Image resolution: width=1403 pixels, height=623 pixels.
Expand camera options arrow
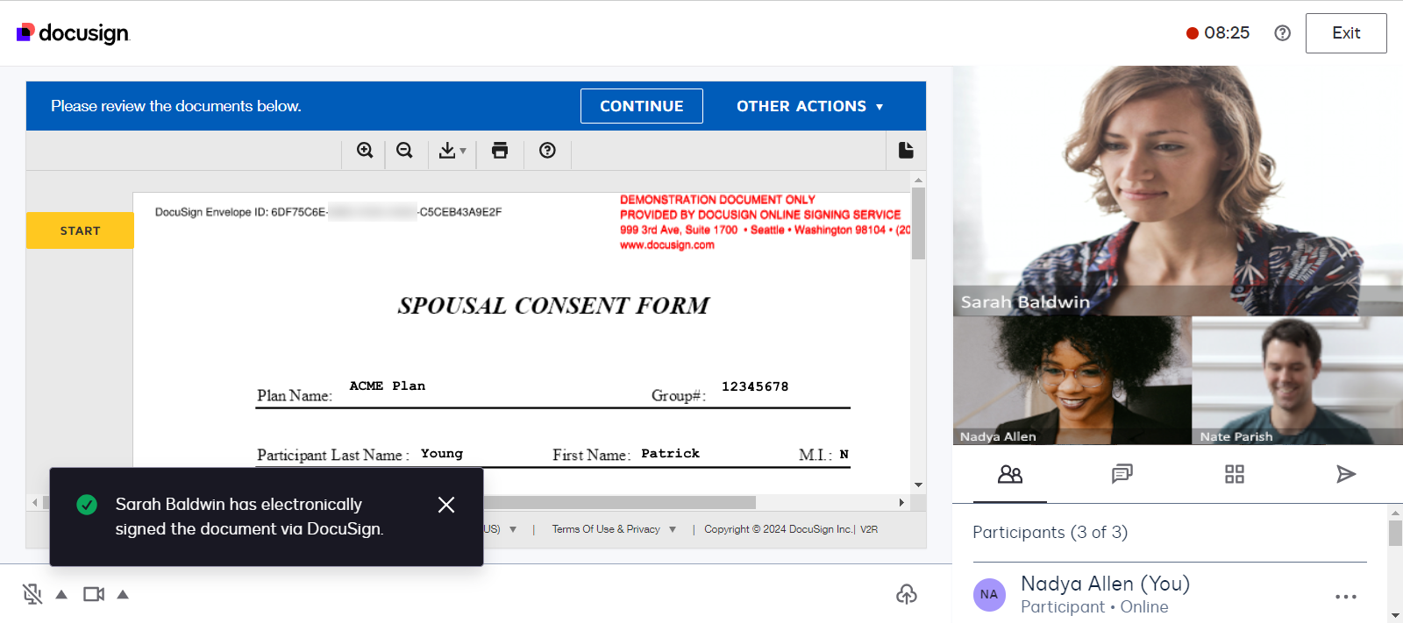[123, 595]
